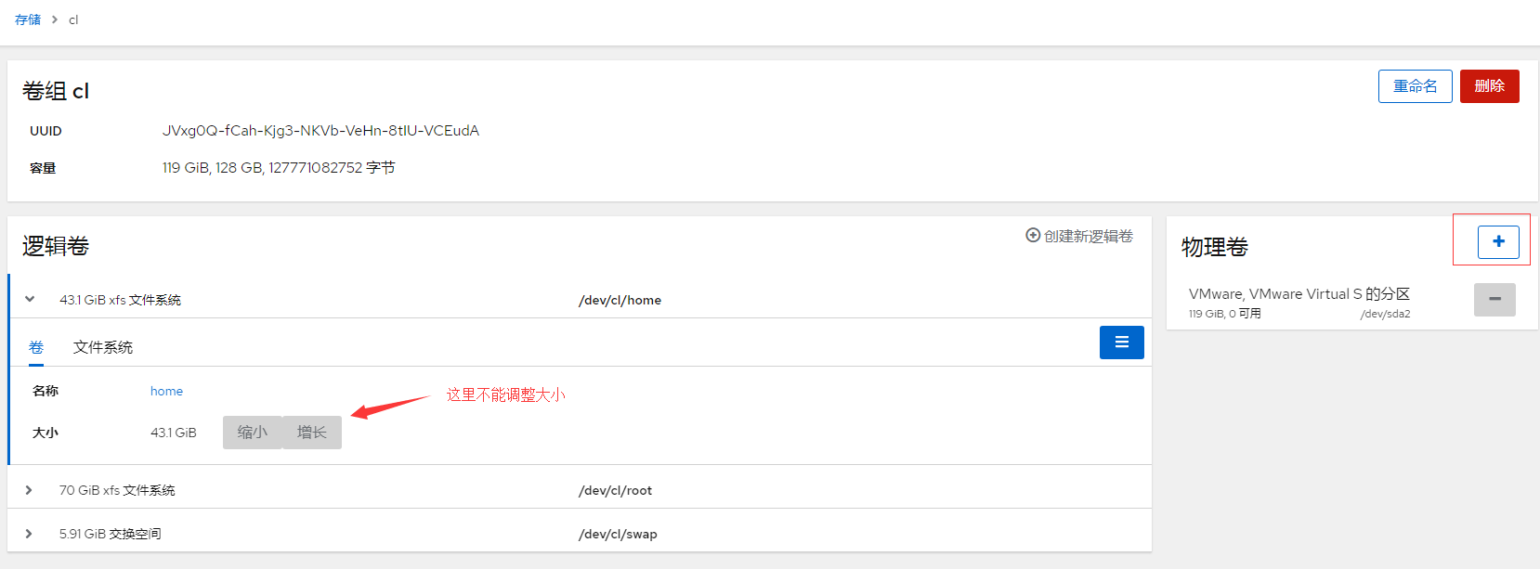Screen dimensions: 1540x569
Task: Click the 缩小 shrink button
Action: coord(253,433)
